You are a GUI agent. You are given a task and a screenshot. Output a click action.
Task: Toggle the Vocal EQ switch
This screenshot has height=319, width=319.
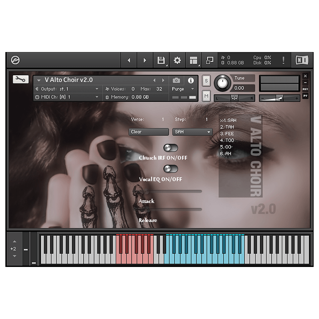click(x=171, y=169)
